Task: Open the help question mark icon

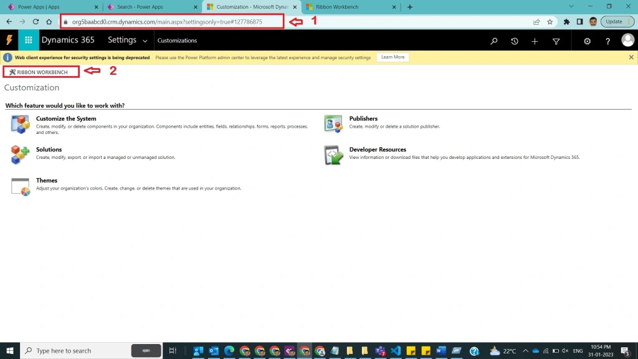Action: click(x=607, y=41)
